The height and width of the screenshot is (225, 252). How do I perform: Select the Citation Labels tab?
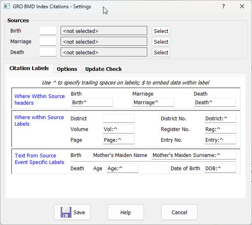pyautogui.click(x=29, y=68)
